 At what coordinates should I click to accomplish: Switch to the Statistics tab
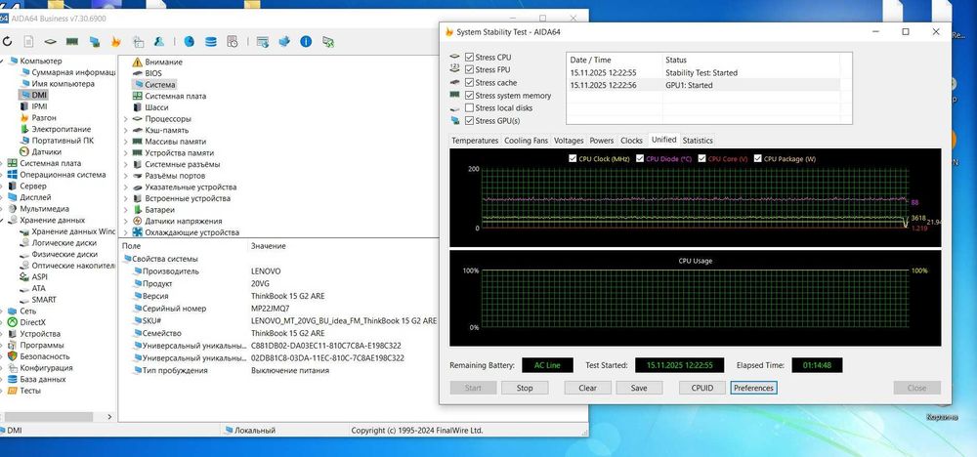(698, 141)
